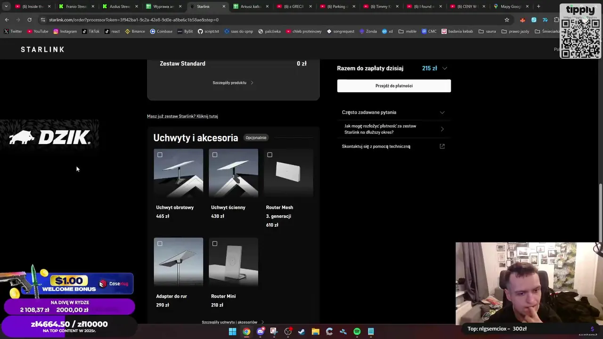The height and width of the screenshot is (339, 603).
Task: Click the external link icon beside Skontaktuj się
Action: point(442,146)
